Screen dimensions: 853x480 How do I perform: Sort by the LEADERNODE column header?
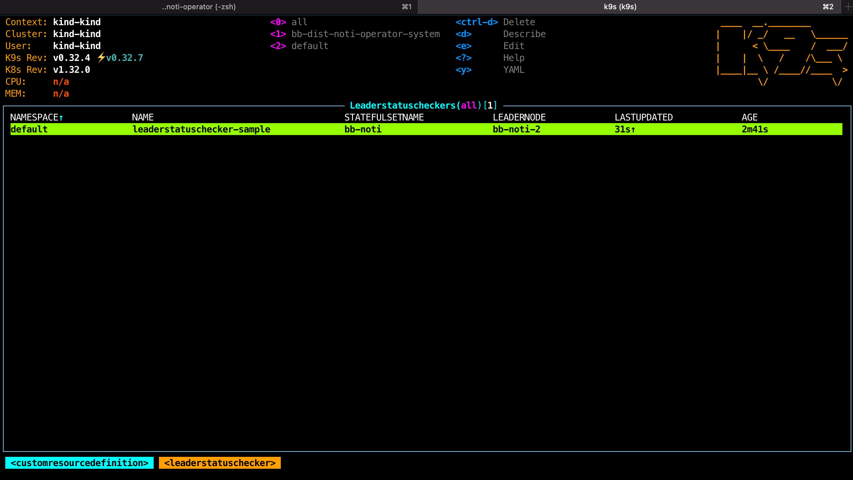[519, 117]
